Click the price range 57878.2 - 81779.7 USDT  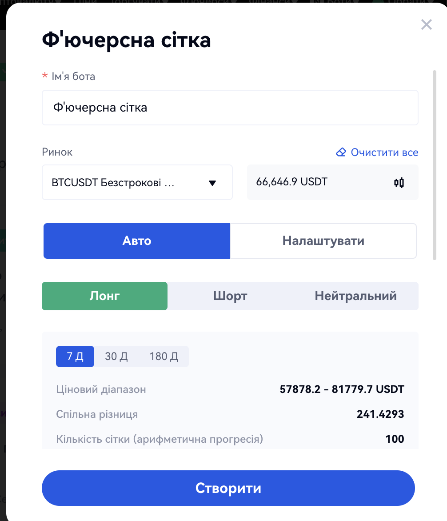pyautogui.click(x=342, y=390)
